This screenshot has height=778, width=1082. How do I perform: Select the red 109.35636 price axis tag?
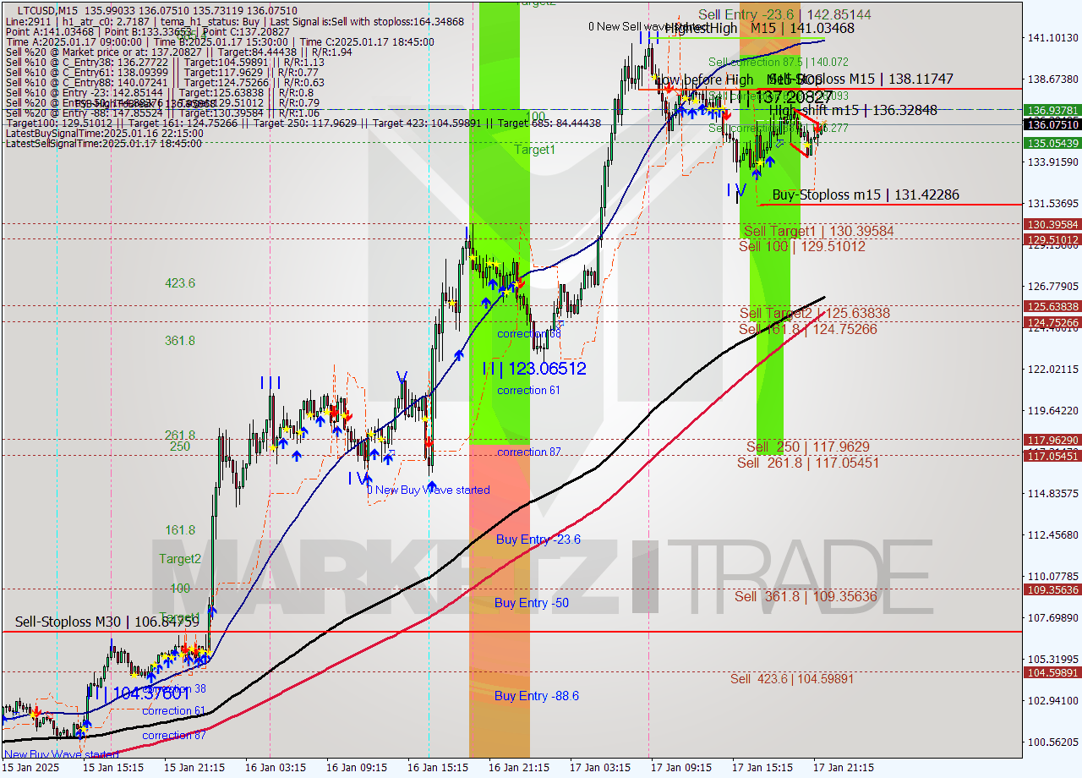(x=1052, y=589)
